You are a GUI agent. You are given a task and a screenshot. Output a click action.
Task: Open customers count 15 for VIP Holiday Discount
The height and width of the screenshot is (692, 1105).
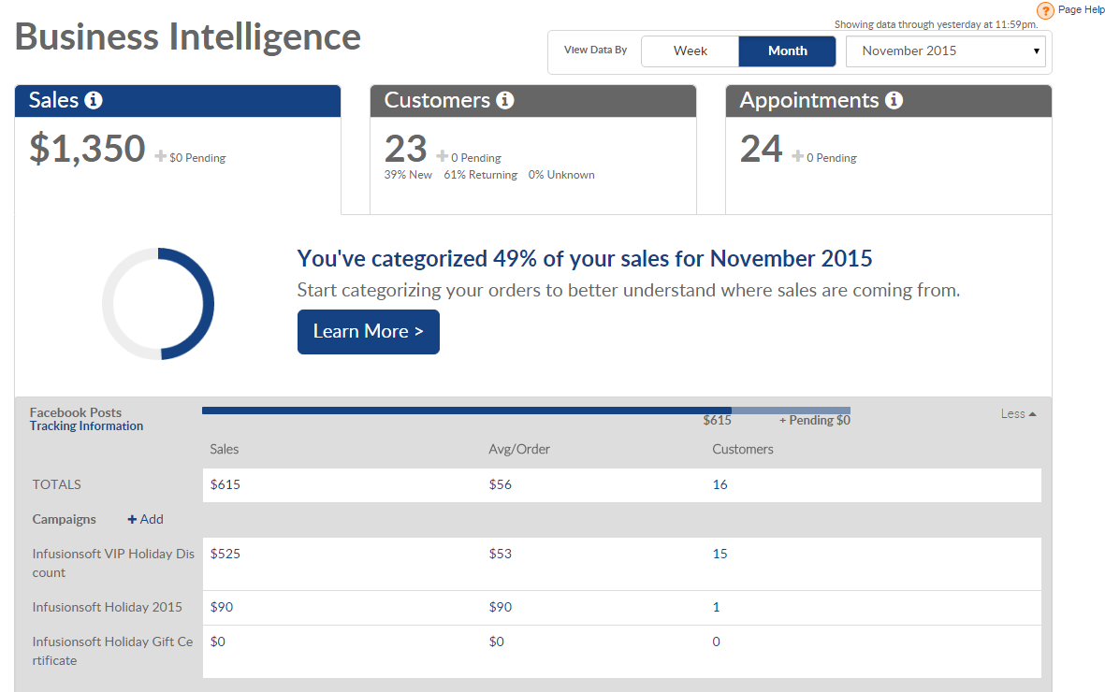click(720, 554)
